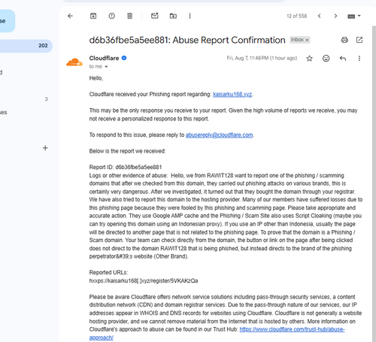The height and width of the screenshot is (342, 376).
Task: Go back to the inbox list
Action: pyautogui.click(x=70, y=16)
